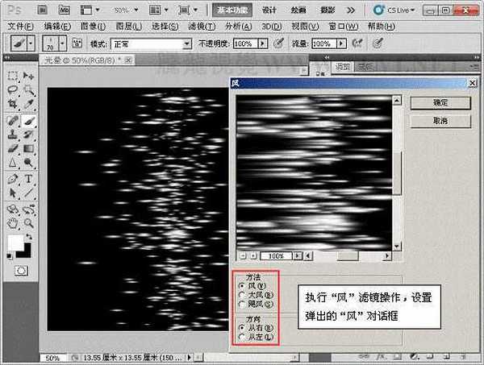Select the Rectangular Marquee tool
Screen dimensions: 484x365
pyautogui.click(x=13, y=76)
